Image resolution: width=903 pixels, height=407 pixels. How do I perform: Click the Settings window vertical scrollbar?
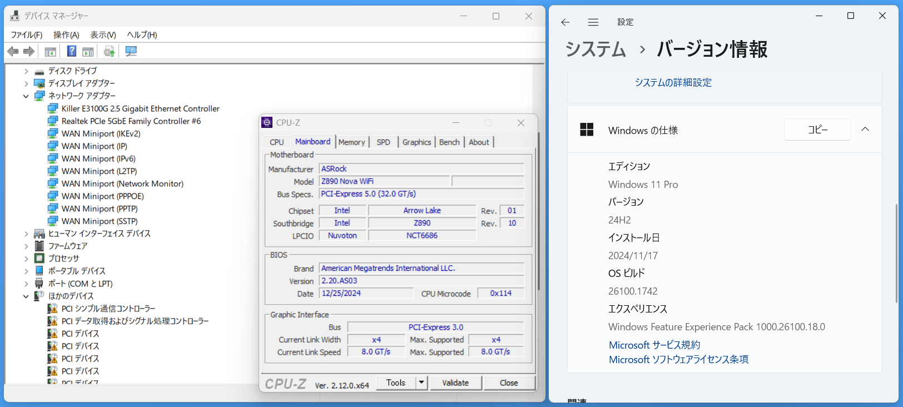pyautogui.click(x=896, y=254)
